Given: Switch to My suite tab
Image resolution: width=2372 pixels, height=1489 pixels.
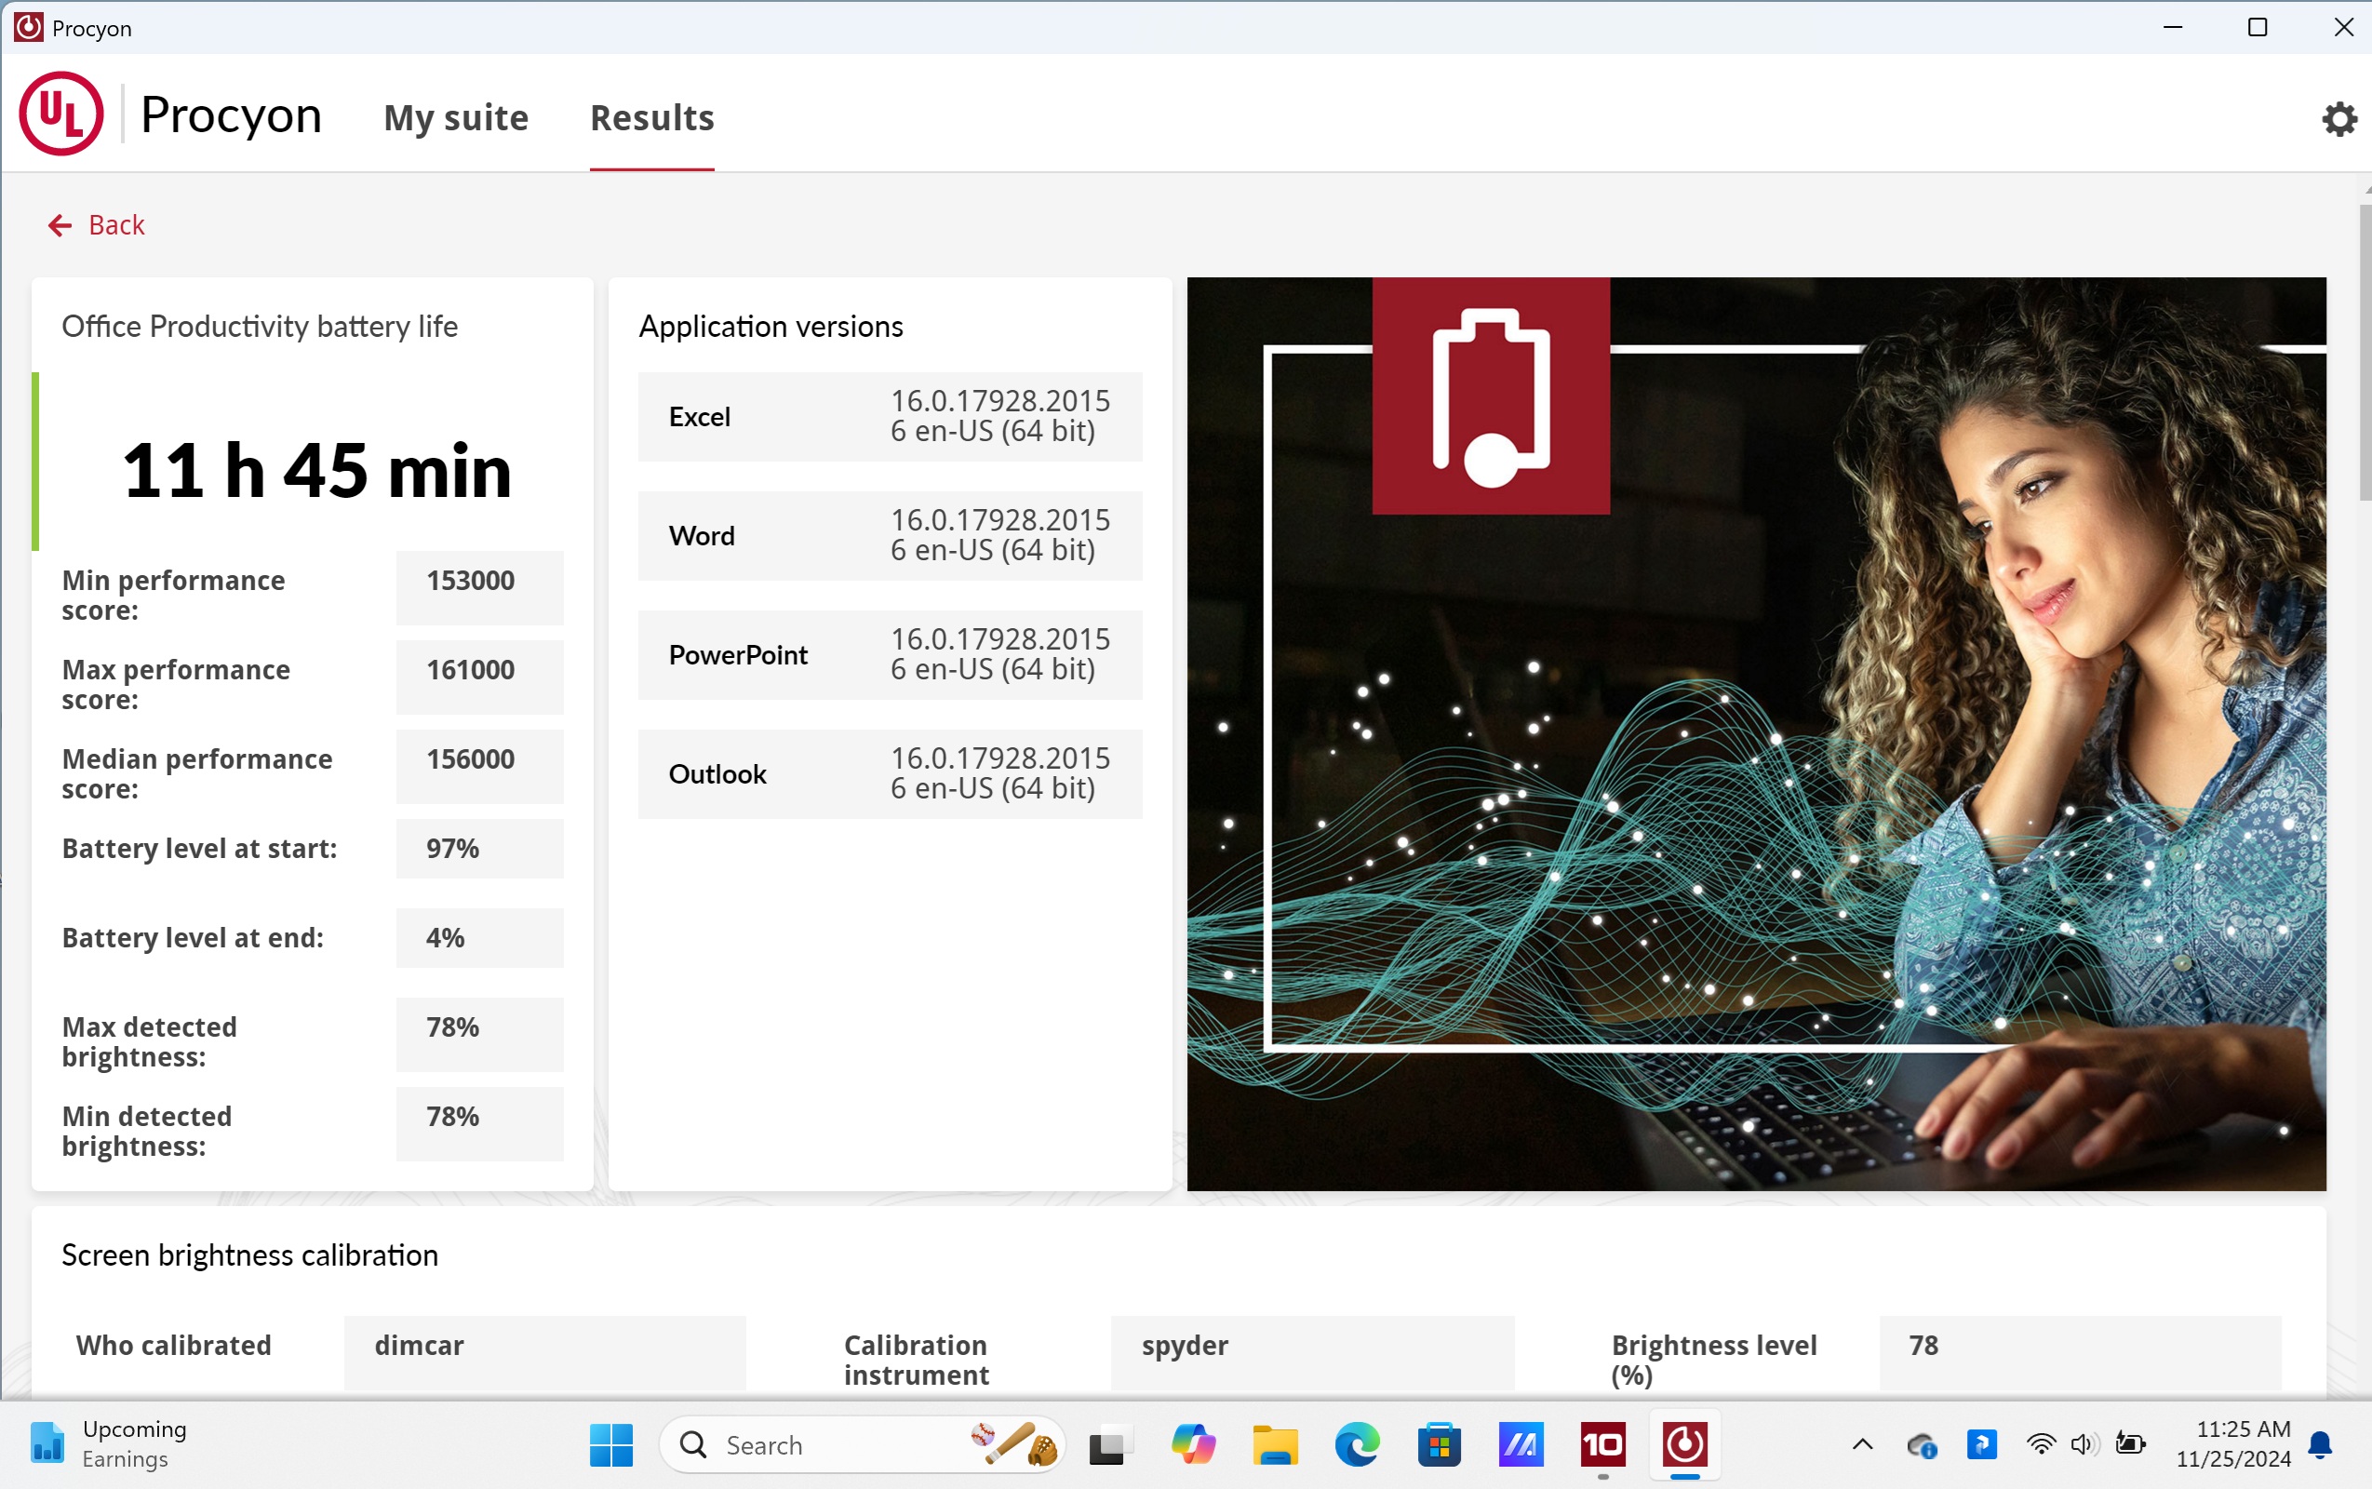Looking at the screenshot, I should click(x=456, y=117).
